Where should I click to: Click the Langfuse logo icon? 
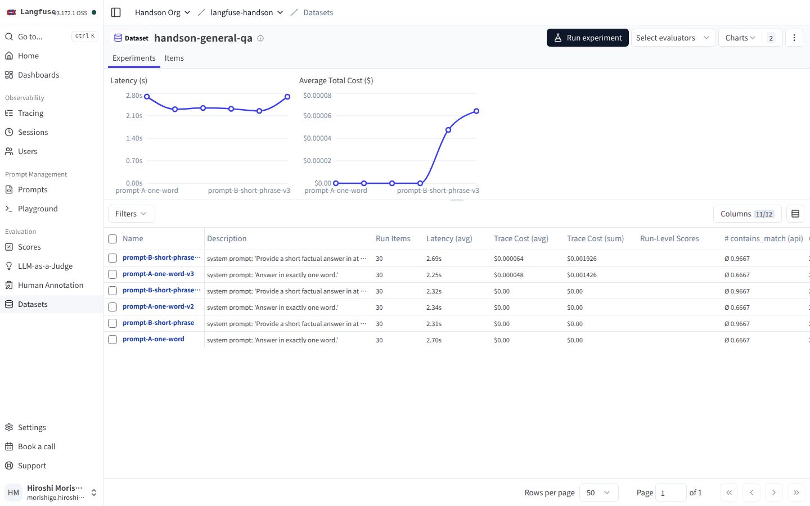pyautogui.click(x=11, y=12)
